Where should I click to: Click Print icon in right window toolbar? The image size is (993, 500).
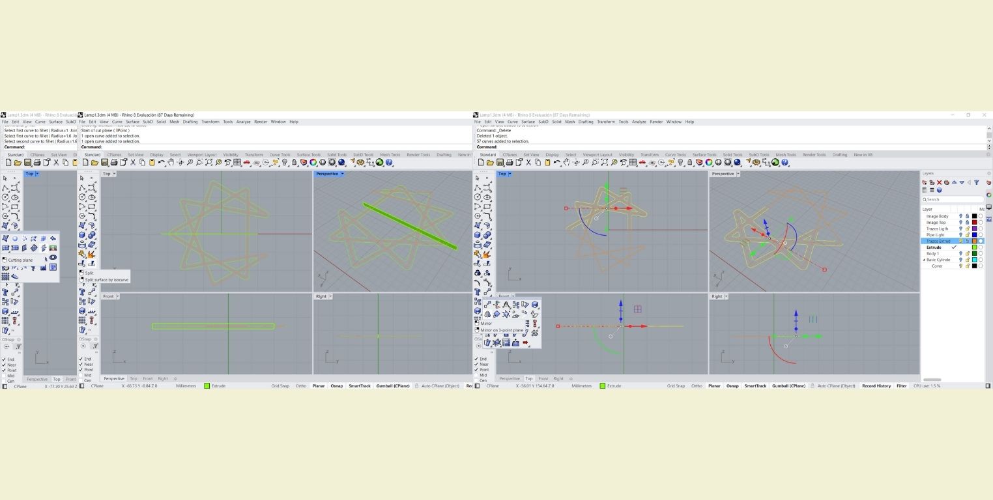tap(510, 163)
